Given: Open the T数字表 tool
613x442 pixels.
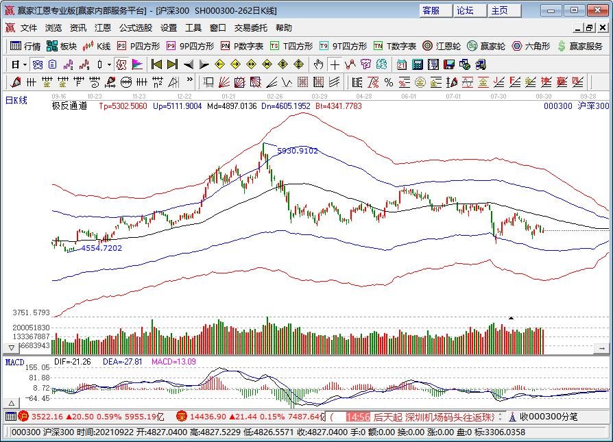Looking at the screenshot, I should click(x=395, y=46).
